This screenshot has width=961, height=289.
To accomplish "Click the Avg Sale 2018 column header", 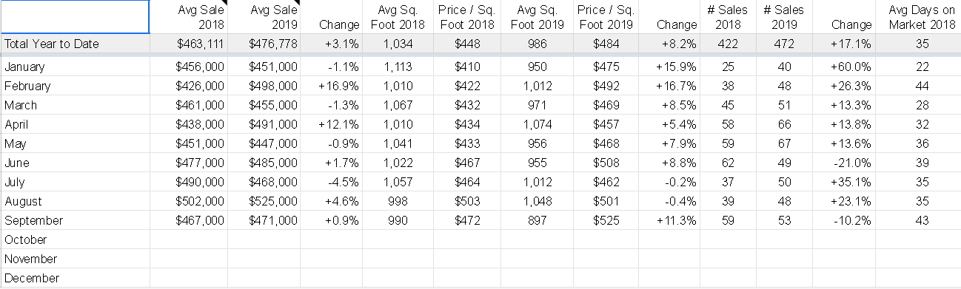I will 189,17.
